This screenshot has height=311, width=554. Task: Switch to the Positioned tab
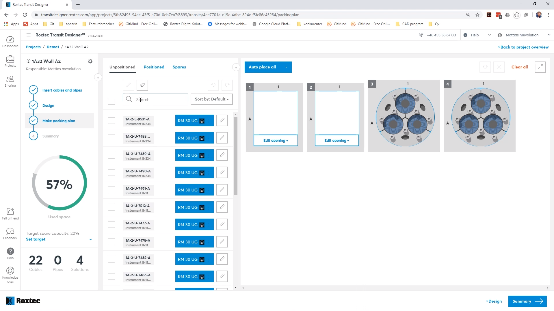point(154,67)
